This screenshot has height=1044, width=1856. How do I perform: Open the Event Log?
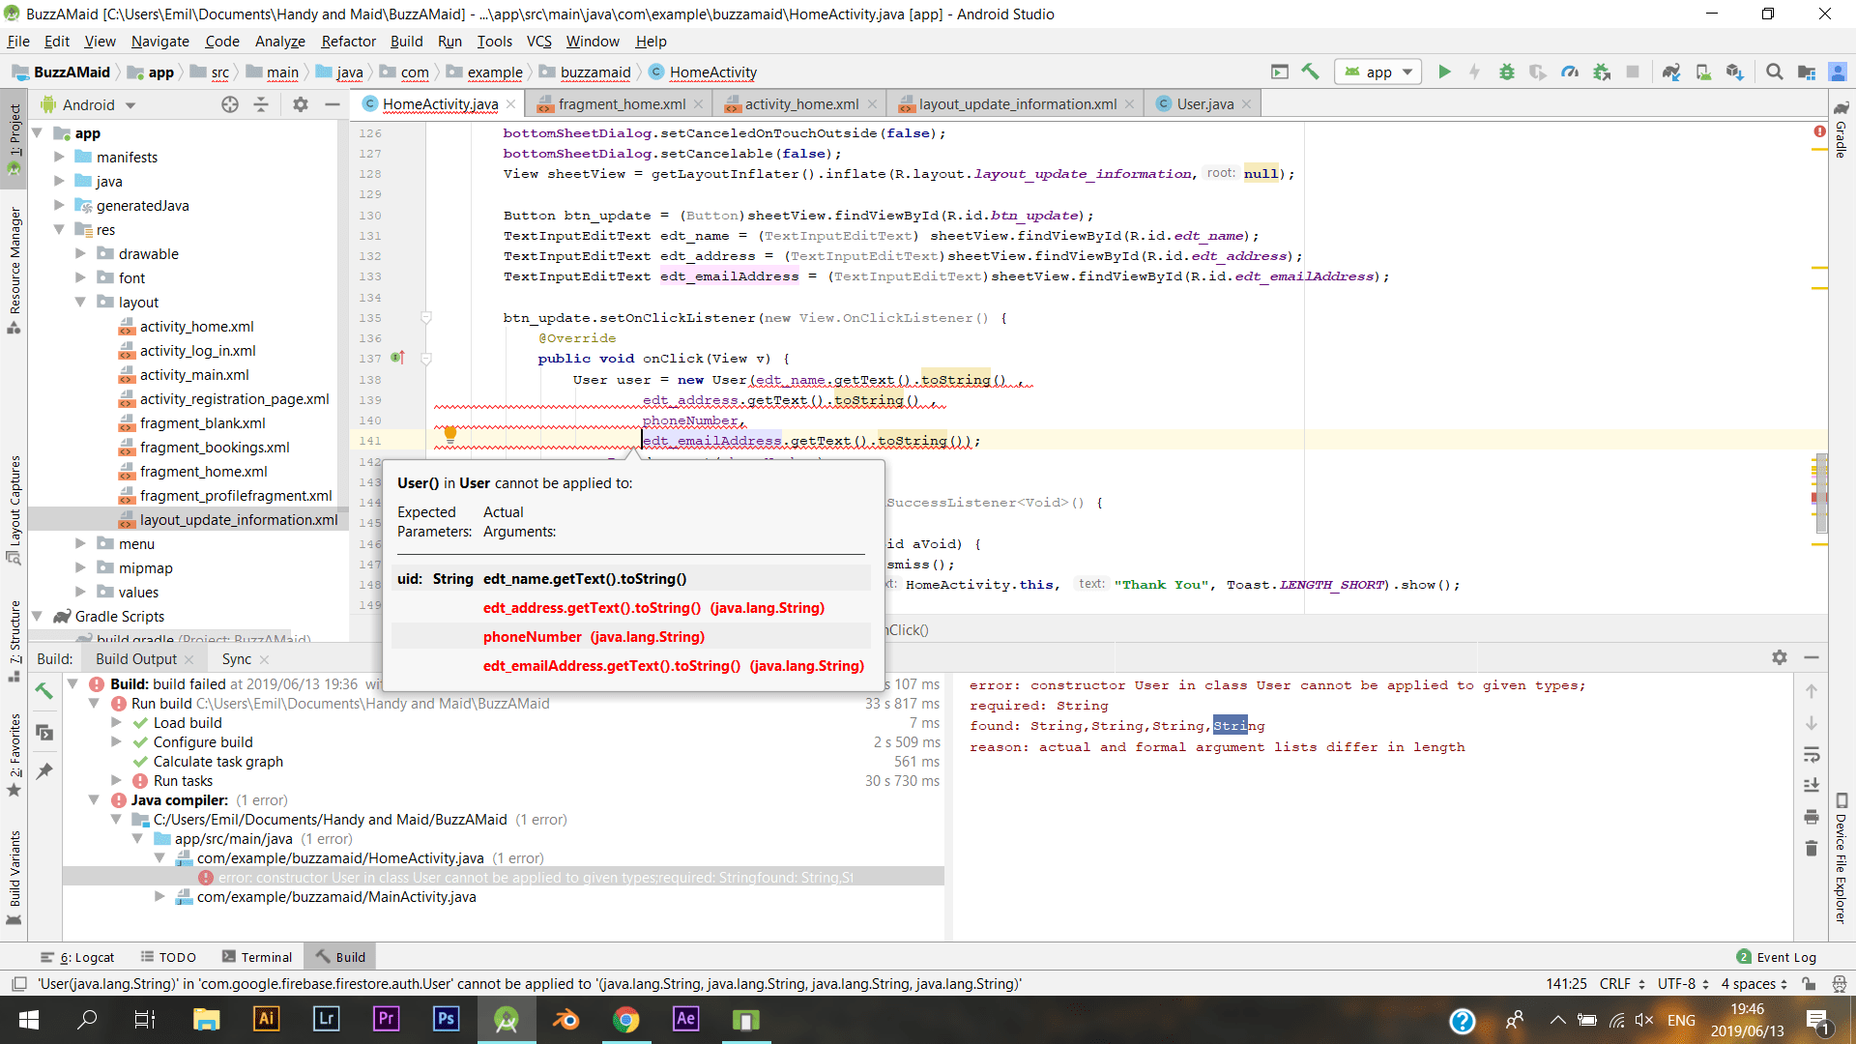coord(1777,957)
